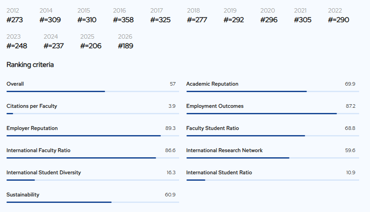Click the International Faculty Ratio label
Viewport: 370px width, 212px height.
click(x=38, y=150)
